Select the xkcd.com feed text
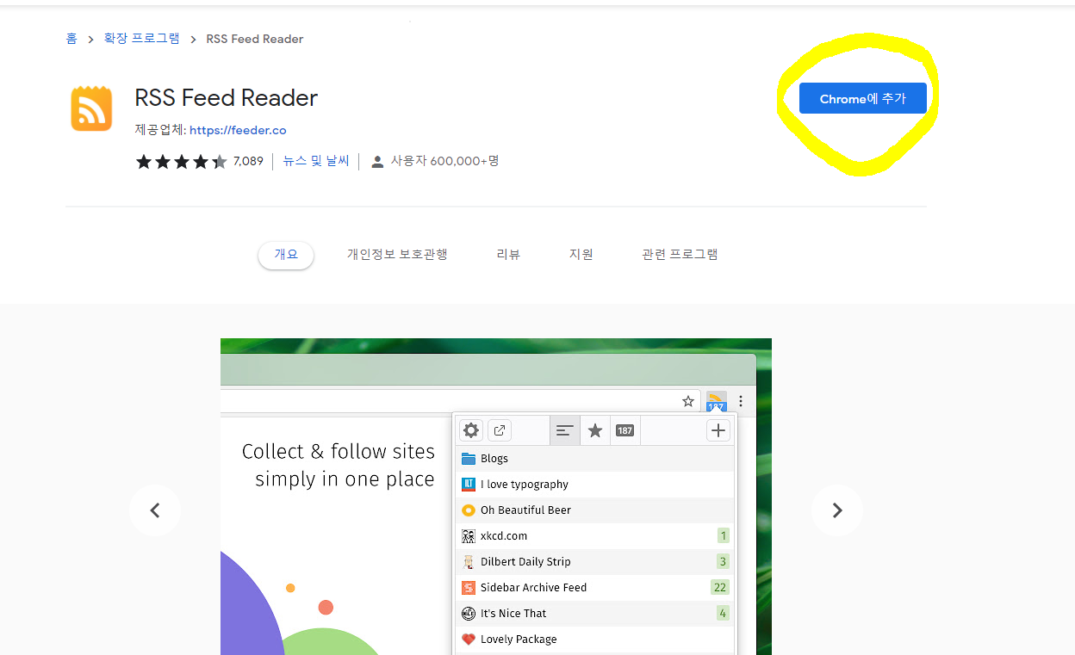The height and width of the screenshot is (655, 1075). 504,536
